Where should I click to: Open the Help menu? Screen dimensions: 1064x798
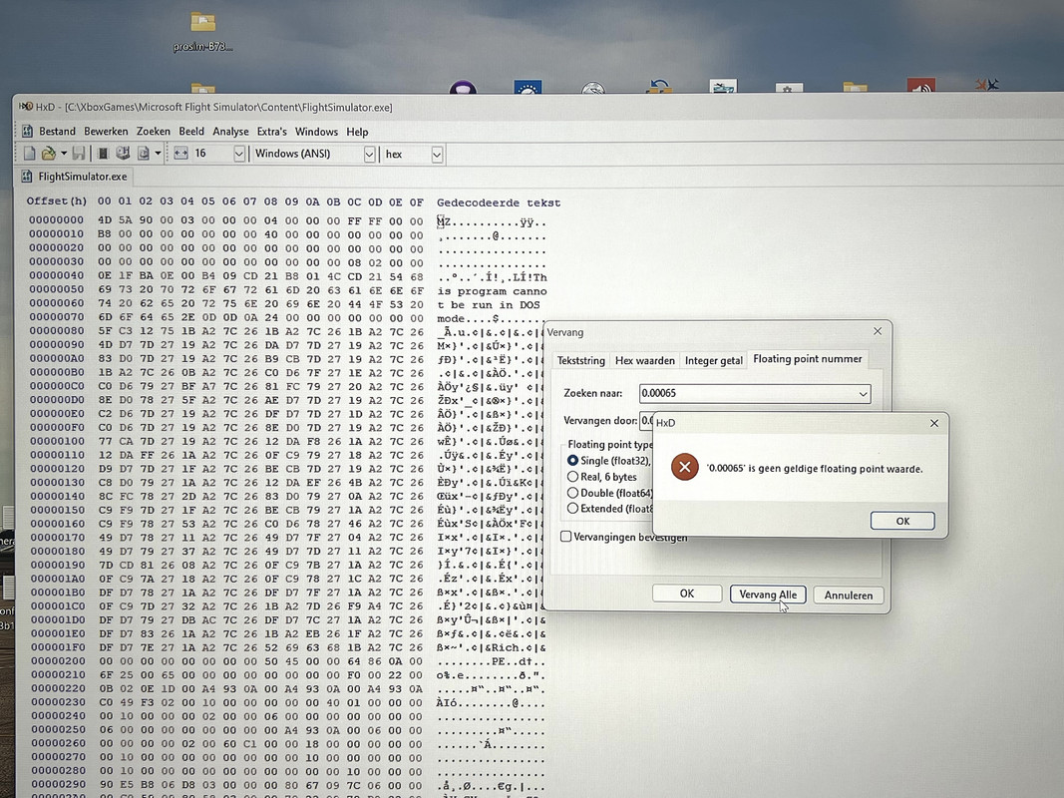pyautogui.click(x=357, y=132)
